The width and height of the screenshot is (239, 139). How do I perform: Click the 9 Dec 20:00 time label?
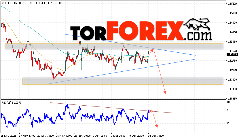tap(137, 136)
